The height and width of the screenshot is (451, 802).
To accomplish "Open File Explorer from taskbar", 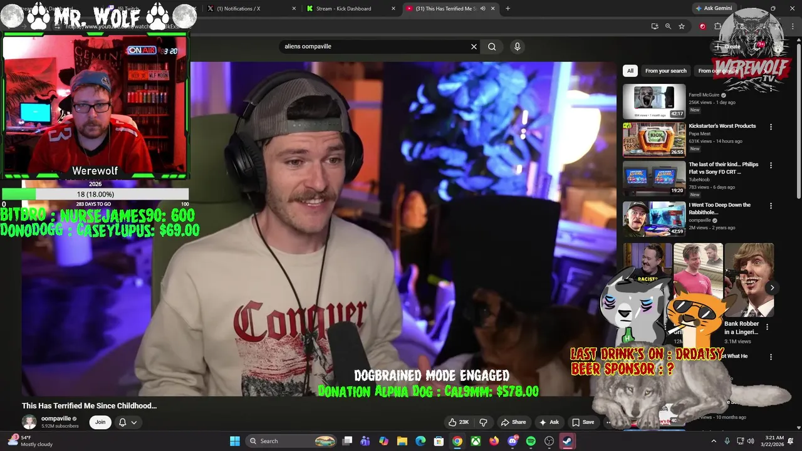I will pos(402,441).
